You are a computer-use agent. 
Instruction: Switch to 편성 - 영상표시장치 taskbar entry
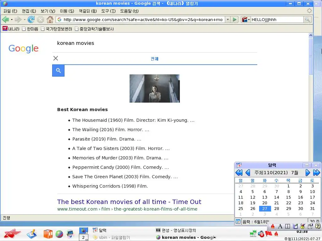click(x=176, y=230)
